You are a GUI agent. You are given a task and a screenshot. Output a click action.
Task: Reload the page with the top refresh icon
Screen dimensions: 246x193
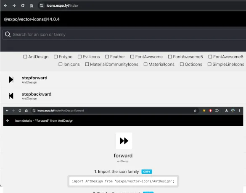point(23,5)
